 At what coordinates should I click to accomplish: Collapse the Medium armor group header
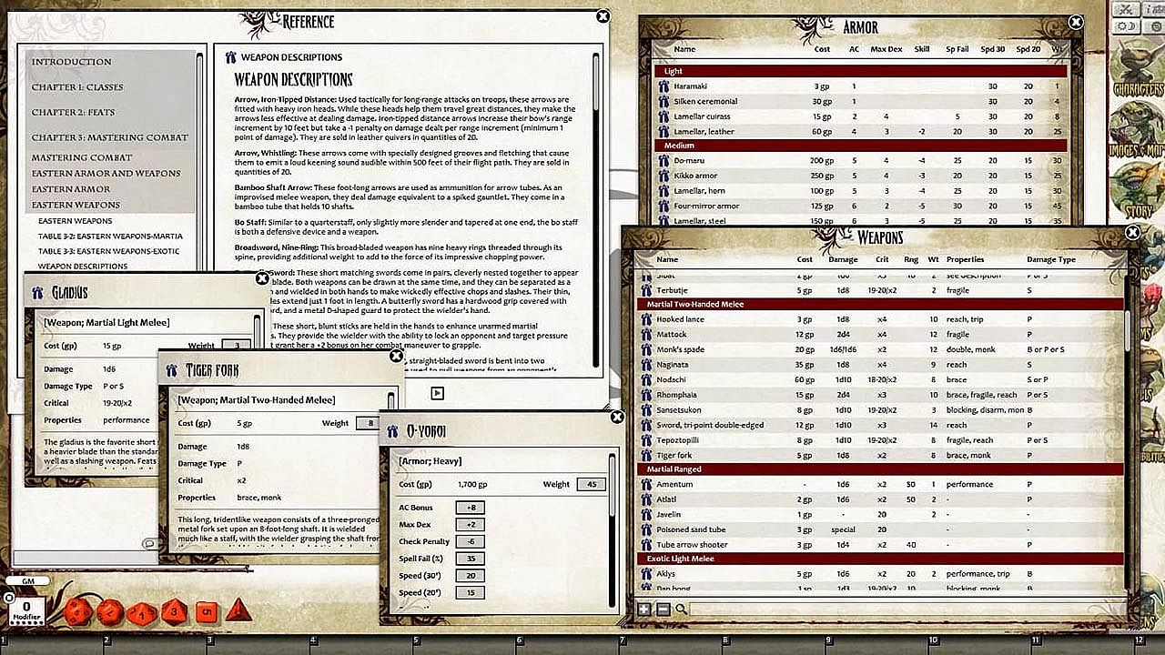(x=860, y=146)
